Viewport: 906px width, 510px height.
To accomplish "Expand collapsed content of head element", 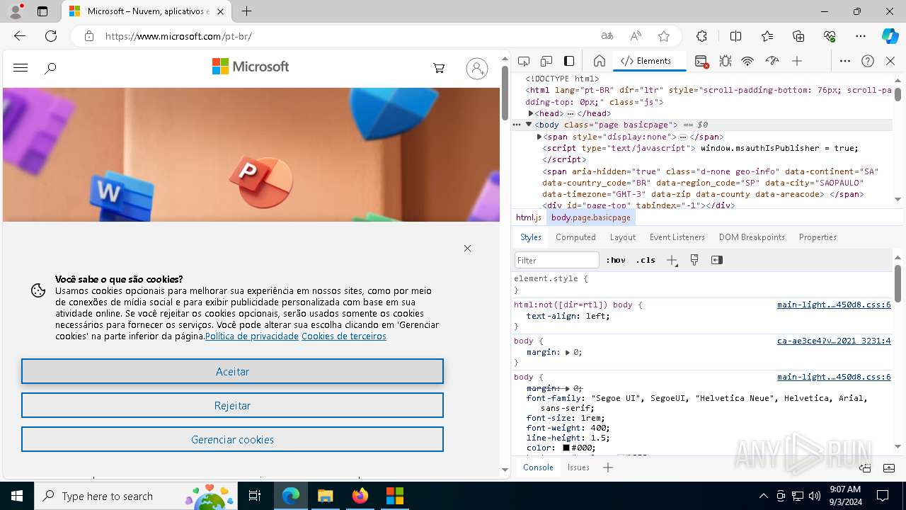I will point(570,113).
